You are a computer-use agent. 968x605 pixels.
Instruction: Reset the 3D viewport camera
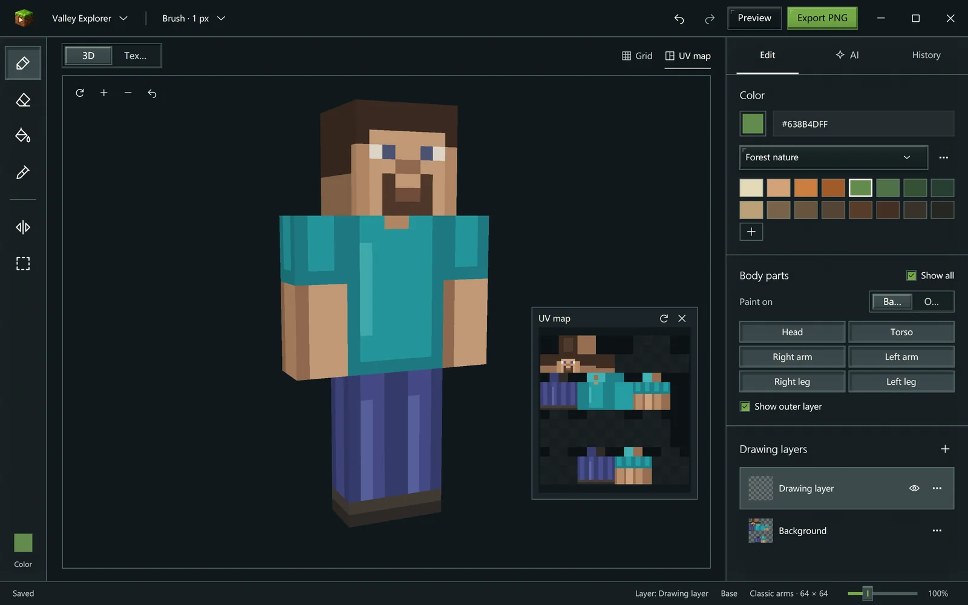click(x=152, y=93)
